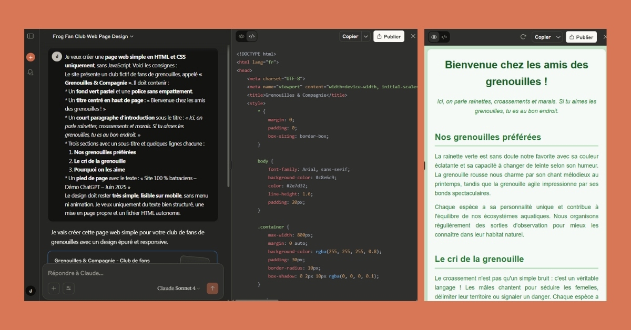The image size is (631, 330).
Task: Open the user avatar at the sidebar bottom
Action: click(30, 291)
